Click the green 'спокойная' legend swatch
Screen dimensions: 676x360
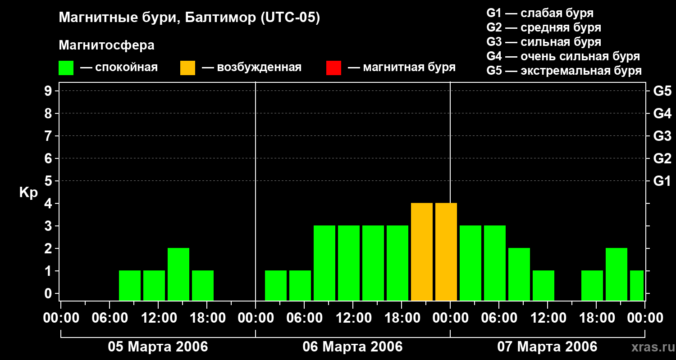(66, 68)
